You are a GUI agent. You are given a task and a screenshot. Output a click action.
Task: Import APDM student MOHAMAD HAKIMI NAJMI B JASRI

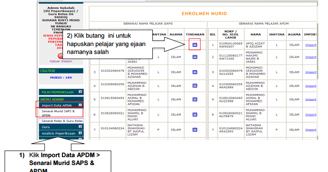(x=311, y=57)
